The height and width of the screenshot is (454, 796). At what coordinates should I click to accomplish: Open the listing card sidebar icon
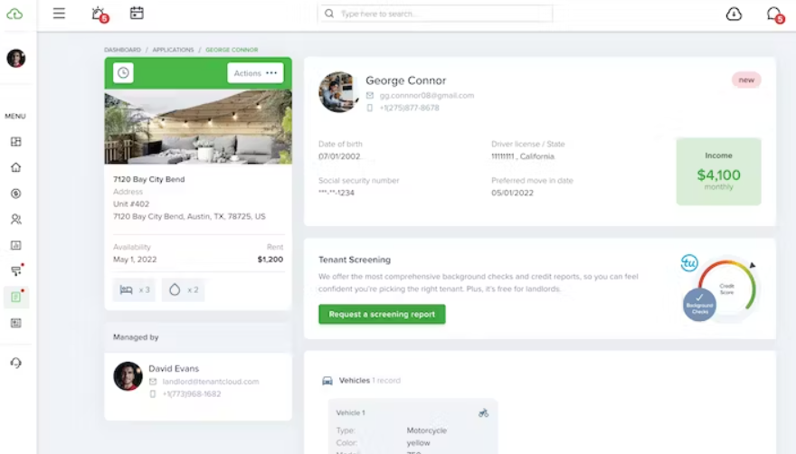click(x=15, y=323)
